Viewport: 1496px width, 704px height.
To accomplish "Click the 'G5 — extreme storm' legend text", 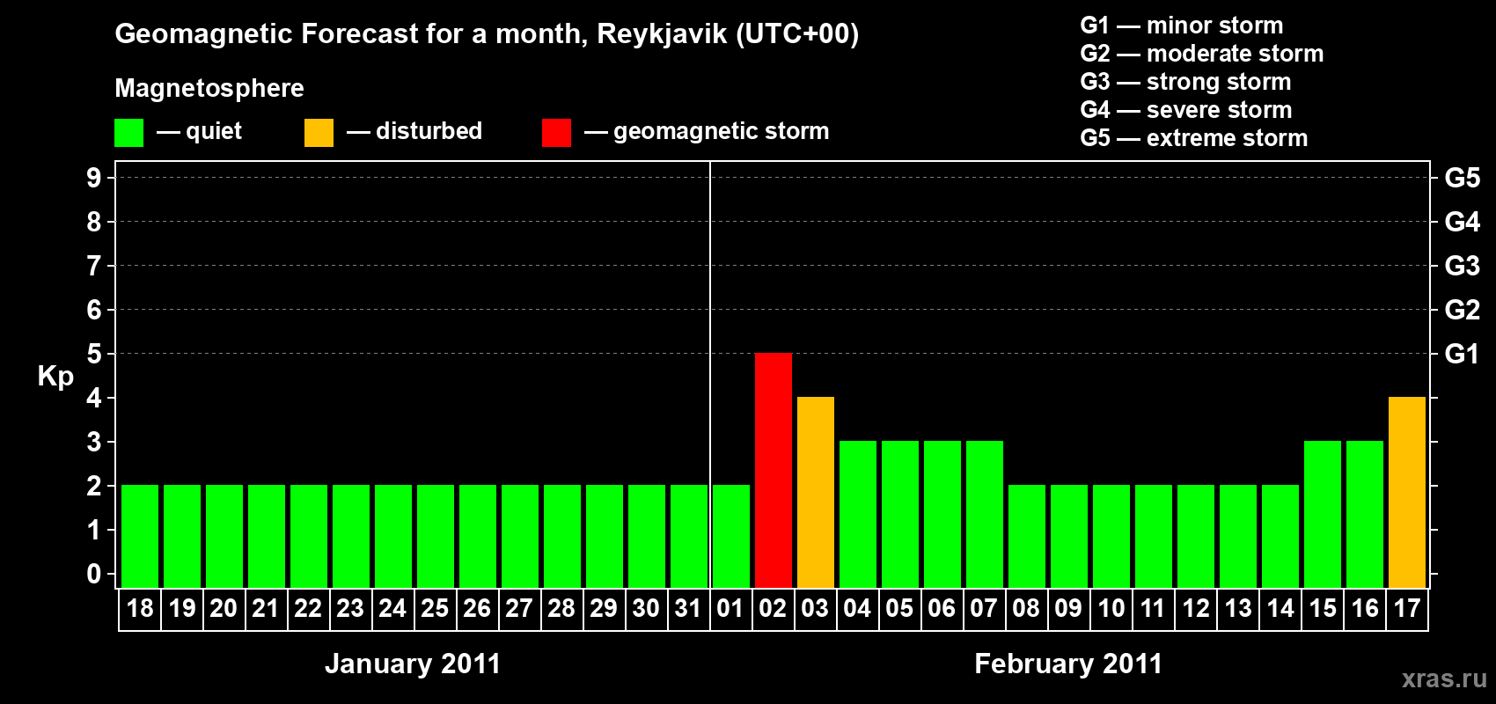I will coord(1194,138).
